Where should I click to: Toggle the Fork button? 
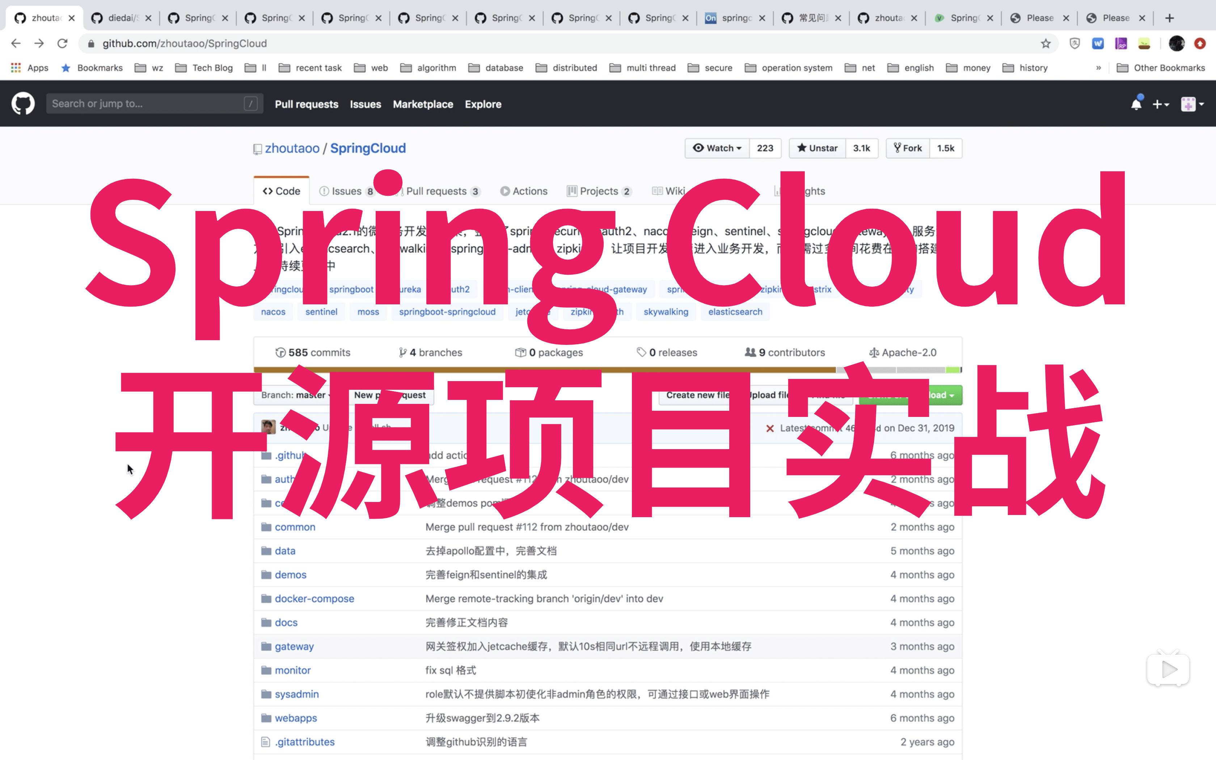[908, 148]
